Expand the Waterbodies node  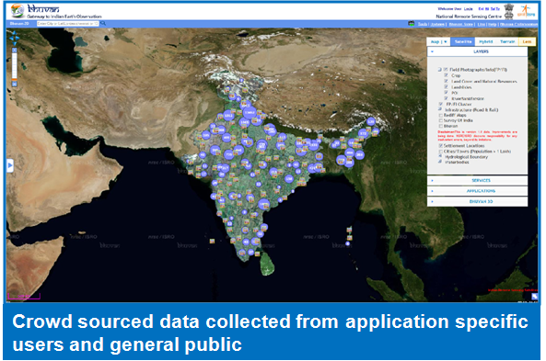click(x=441, y=162)
